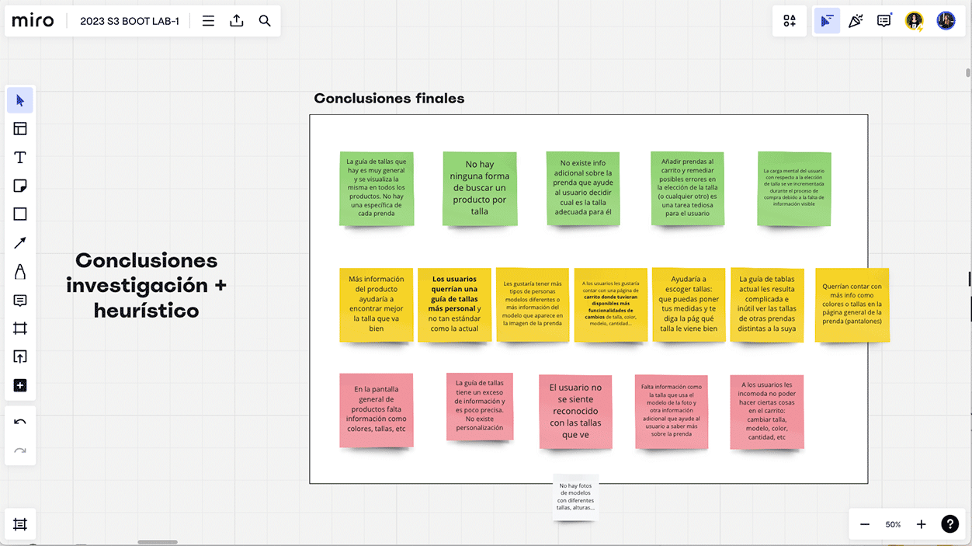
Task: Toggle the frames panel at bottom left
Action: coord(20,524)
